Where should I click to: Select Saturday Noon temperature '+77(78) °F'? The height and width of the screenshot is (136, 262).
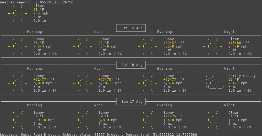(109, 80)
